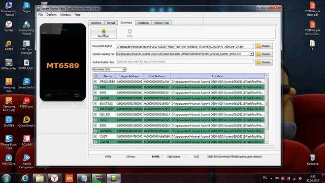Screen dimensions: 325x183
Task: Click the RU language indicator in taskbar
Action: point(265,178)
